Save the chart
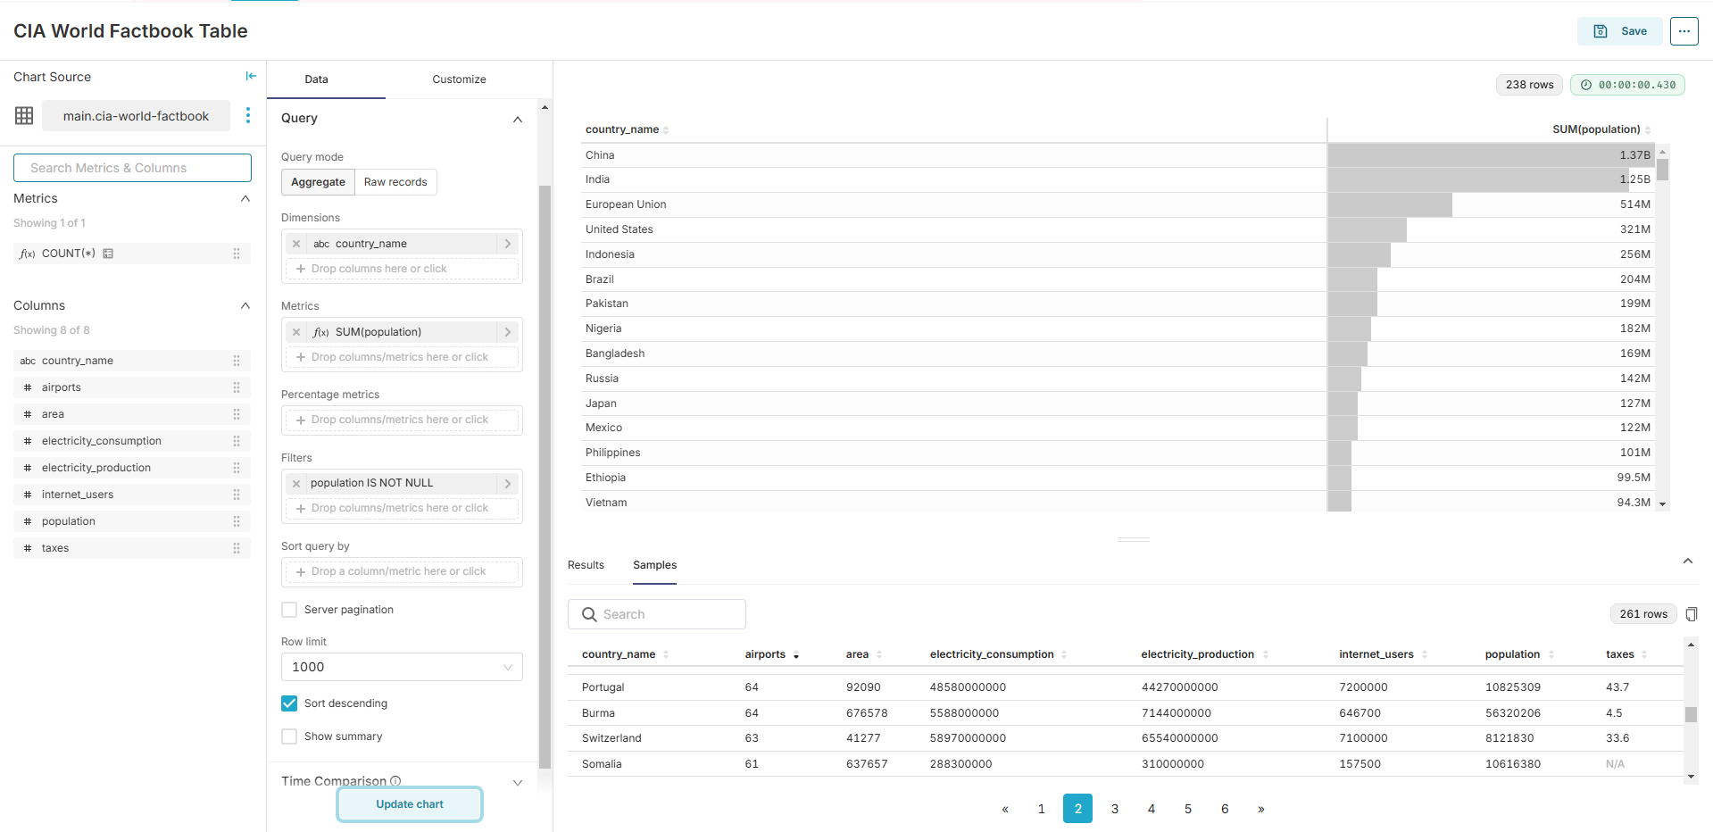The width and height of the screenshot is (1713, 832). tap(1620, 31)
